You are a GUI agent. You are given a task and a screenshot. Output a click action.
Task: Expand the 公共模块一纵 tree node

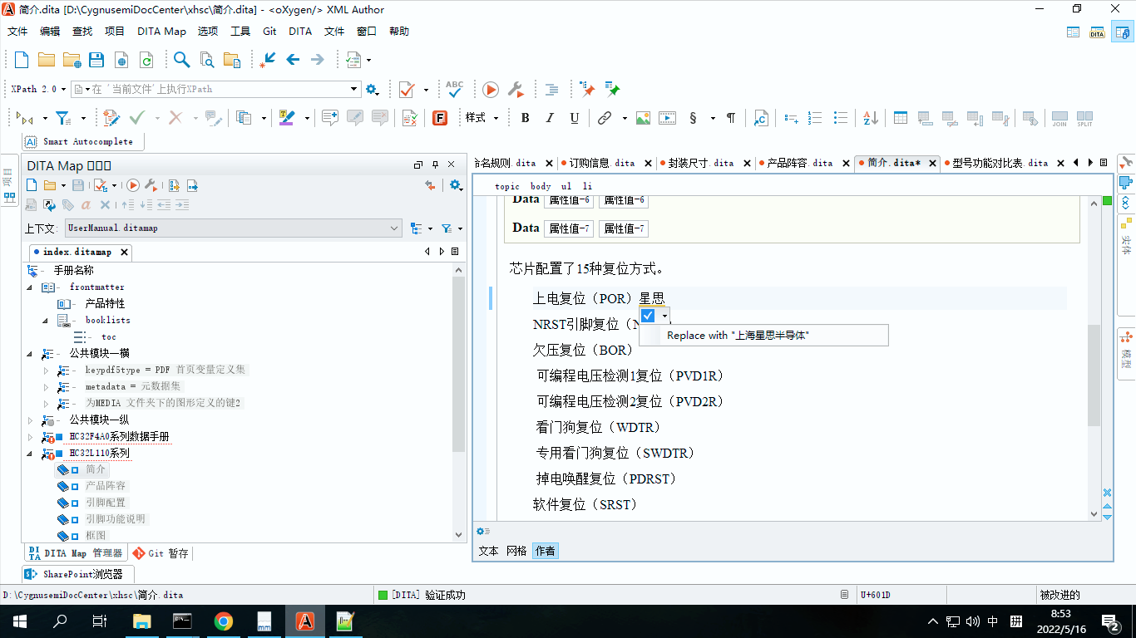(x=31, y=420)
